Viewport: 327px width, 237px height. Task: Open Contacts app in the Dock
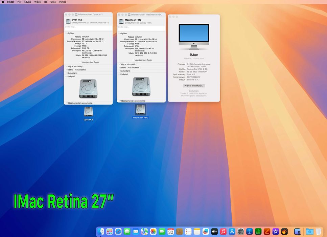[179, 231]
